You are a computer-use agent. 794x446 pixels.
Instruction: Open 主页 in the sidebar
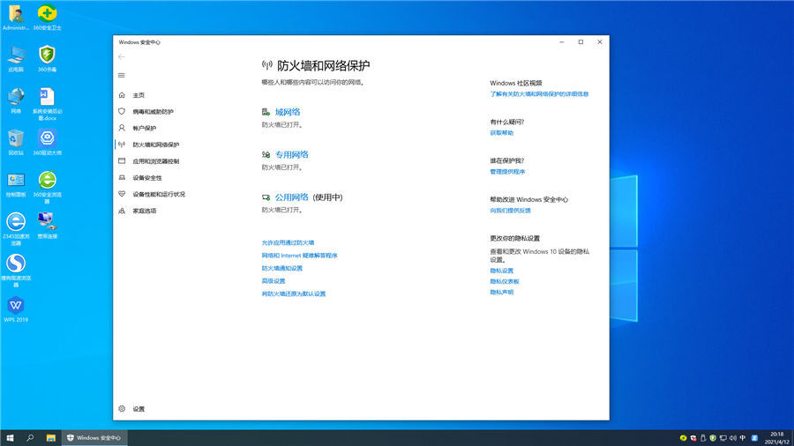[139, 95]
